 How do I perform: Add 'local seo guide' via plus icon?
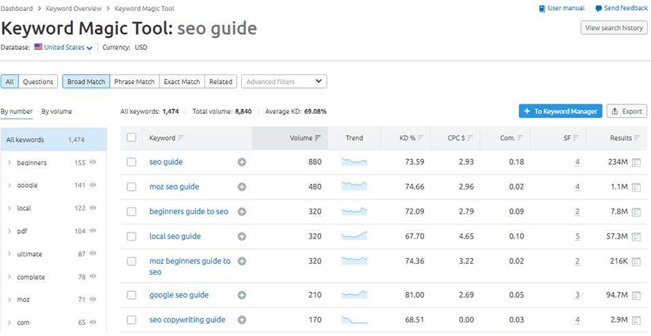click(241, 236)
